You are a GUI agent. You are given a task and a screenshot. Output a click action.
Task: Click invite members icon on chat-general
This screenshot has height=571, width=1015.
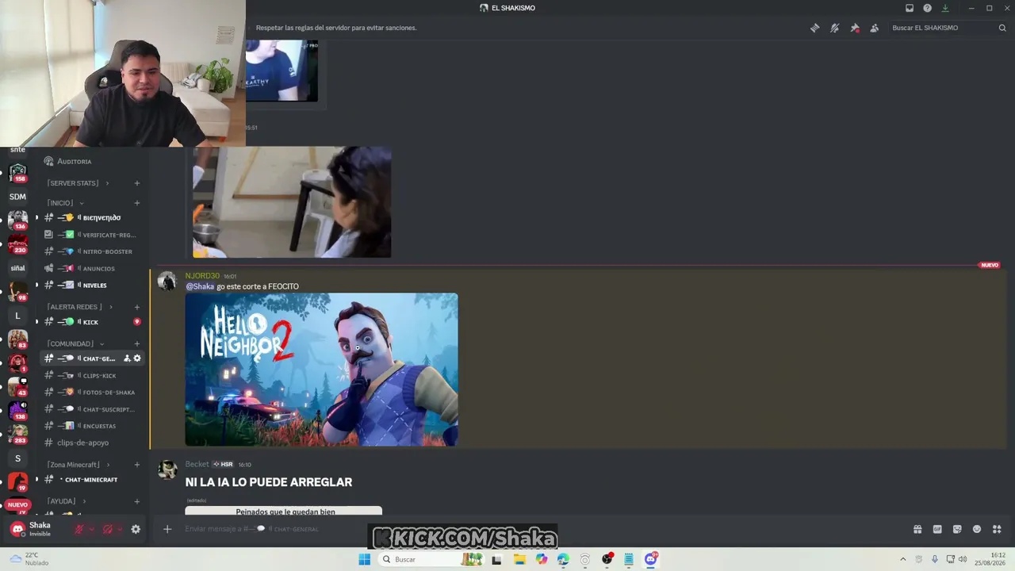coord(127,358)
